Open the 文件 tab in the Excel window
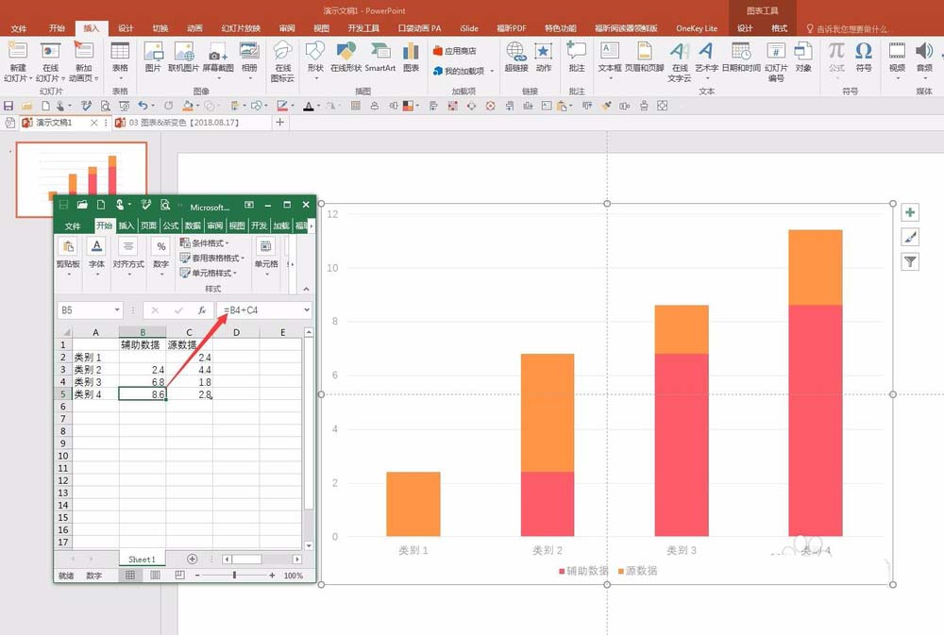 click(73, 226)
